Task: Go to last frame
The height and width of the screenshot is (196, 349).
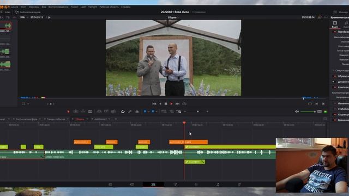Action: pos(177,104)
